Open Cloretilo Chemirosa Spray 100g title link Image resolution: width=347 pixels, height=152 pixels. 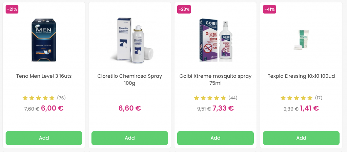[x=130, y=80]
